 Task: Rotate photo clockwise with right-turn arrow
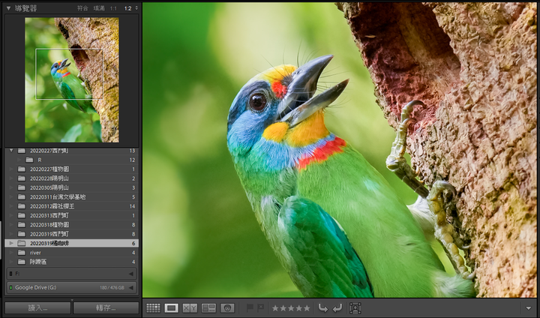pos(337,307)
